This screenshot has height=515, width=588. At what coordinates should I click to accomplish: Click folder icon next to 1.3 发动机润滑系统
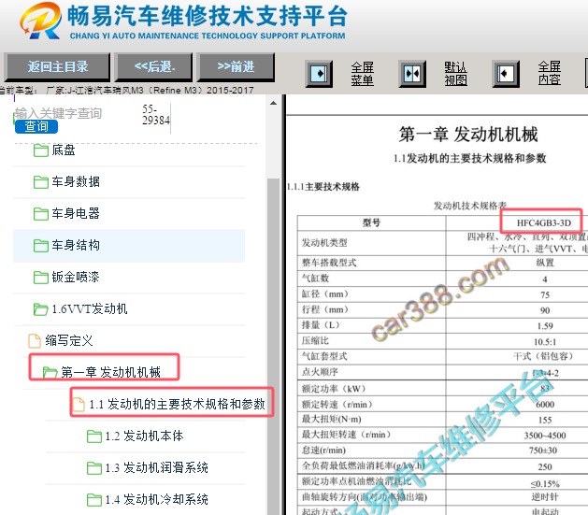click(94, 468)
